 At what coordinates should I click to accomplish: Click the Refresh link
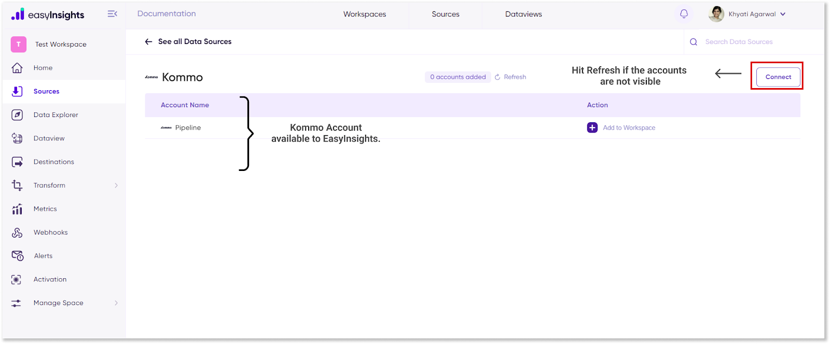(515, 77)
